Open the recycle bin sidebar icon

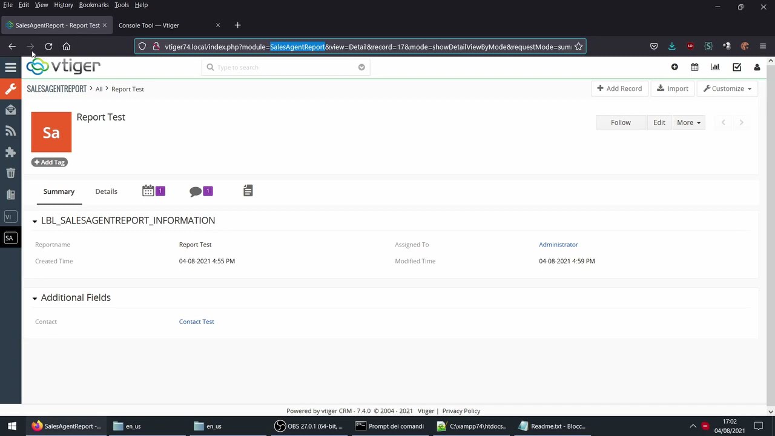[10, 173]
